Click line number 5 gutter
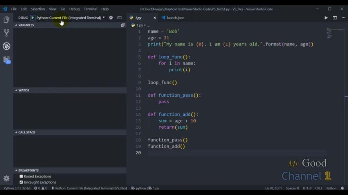 [139, 57]
